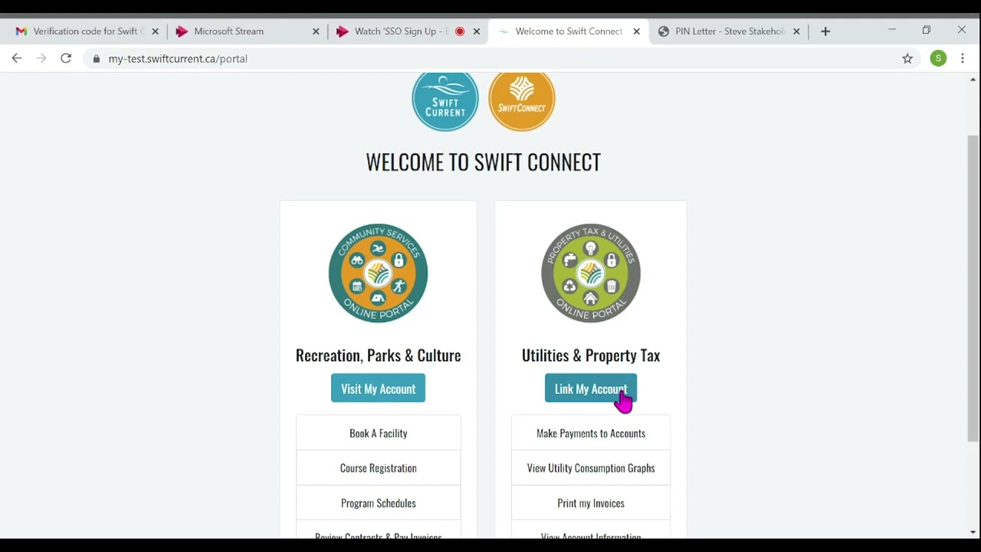
Task: Reload the Swift Connect page
Action: (66, 58)
